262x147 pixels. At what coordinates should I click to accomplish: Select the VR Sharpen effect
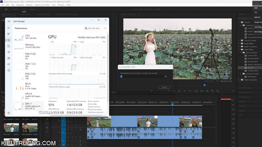[x=252, y=77]
